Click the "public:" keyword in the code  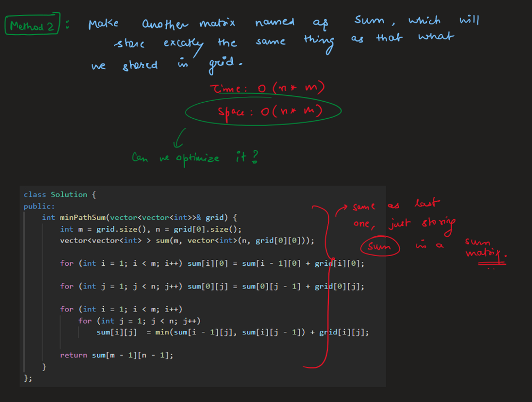click(x=39, y=206)
